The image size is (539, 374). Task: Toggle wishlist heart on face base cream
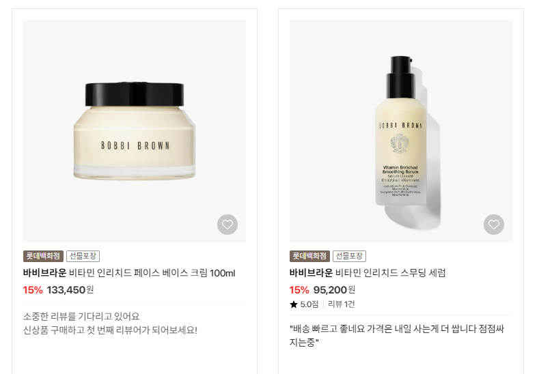pyautogui.click(x=227, y=225)
